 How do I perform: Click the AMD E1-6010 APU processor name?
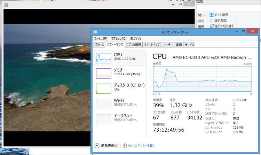click(212, 57)
